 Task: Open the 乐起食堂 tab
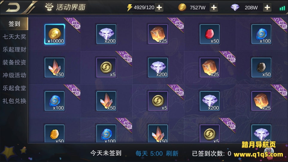(14, 88)
